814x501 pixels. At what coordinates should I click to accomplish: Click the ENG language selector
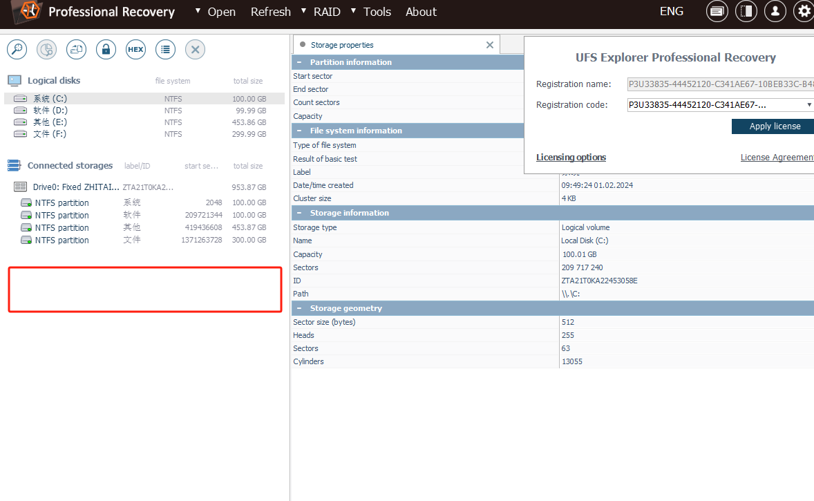(671, 12)
